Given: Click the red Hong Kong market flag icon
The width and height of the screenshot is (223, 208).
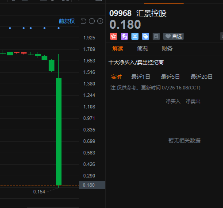Looking at the screenshot, I should point(114,36).
